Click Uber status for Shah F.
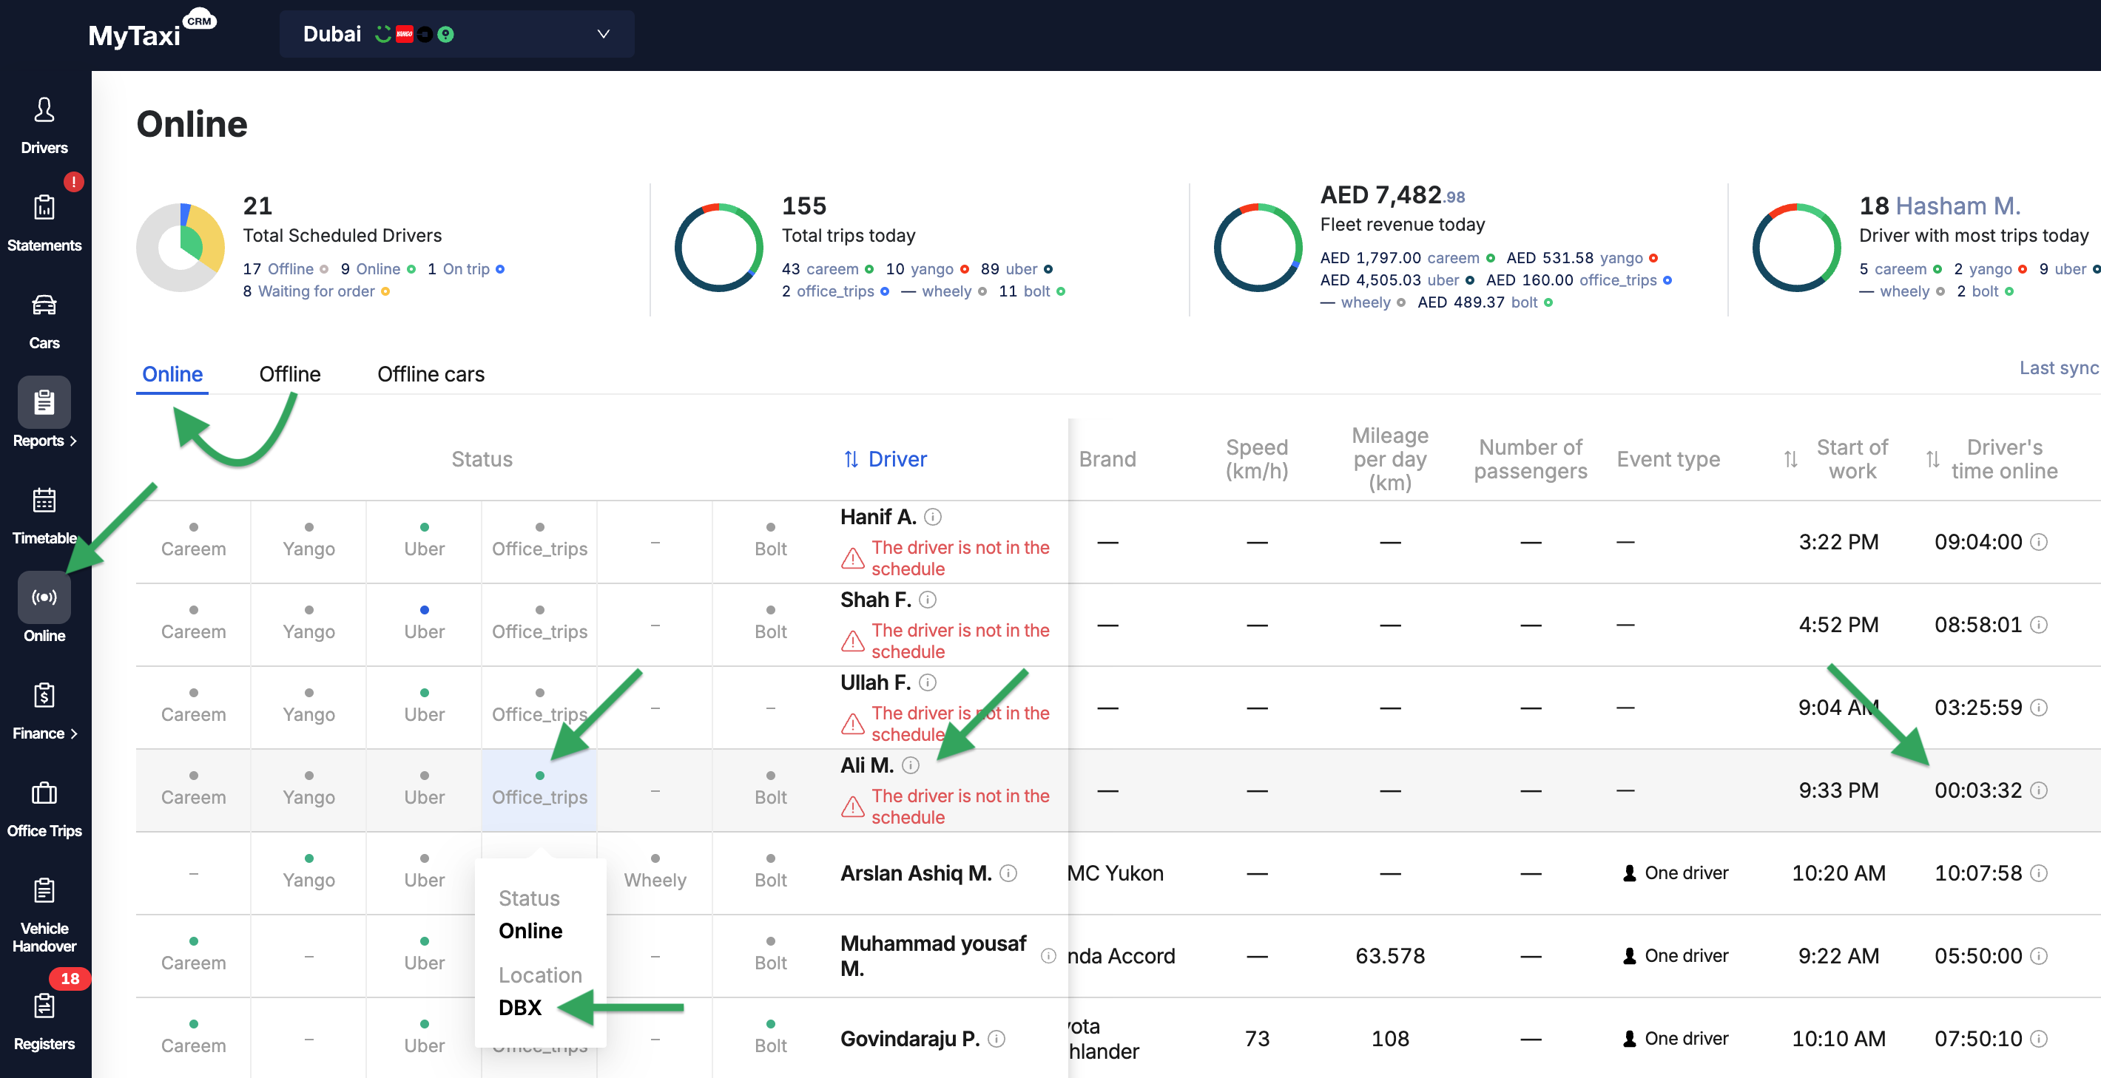The height and width of the screenshot is (1078, 2101). 424,625
